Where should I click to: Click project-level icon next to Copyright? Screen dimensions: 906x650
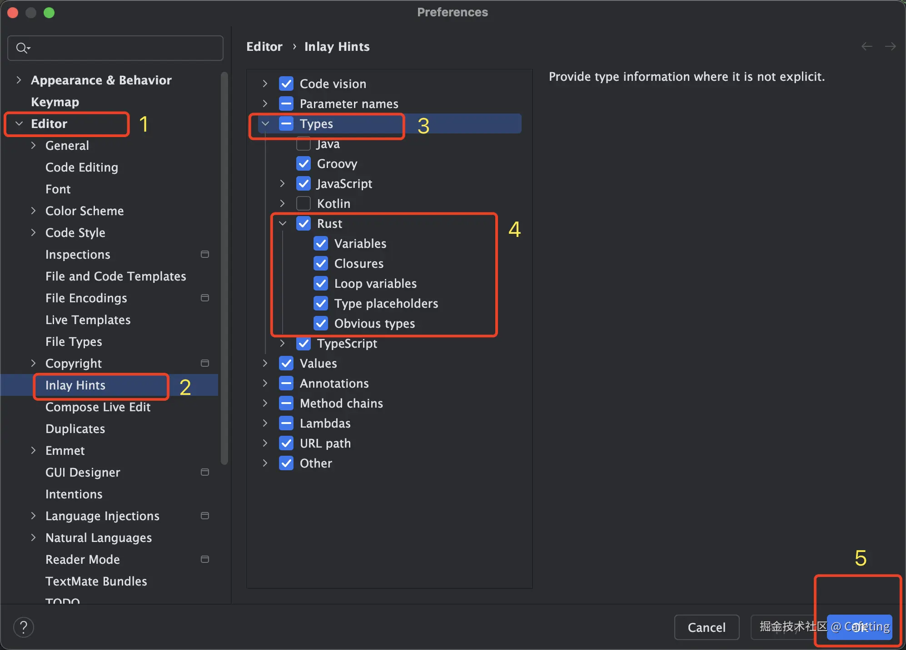[205, 363]
